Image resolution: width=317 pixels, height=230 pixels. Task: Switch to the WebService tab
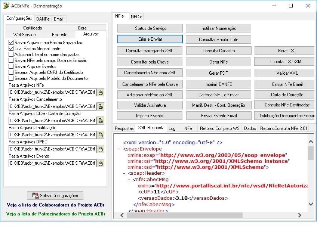pos(24,34)
